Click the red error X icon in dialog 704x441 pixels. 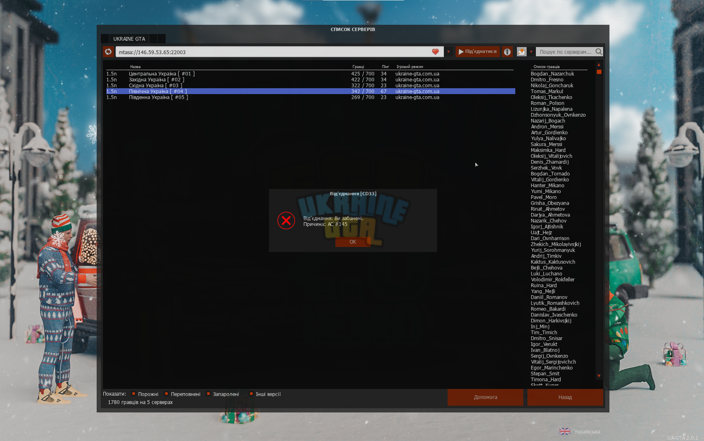(x=286, y=220)
